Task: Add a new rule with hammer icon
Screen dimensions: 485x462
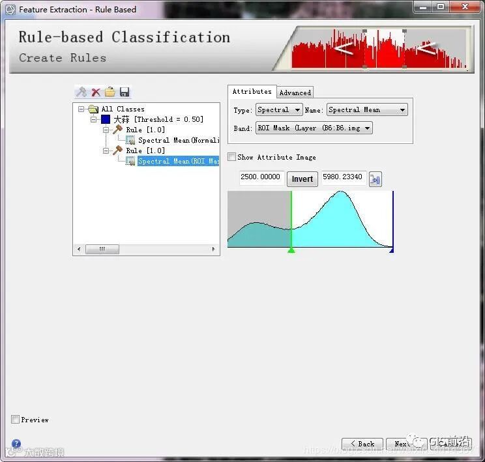Action: click(81, 92)
